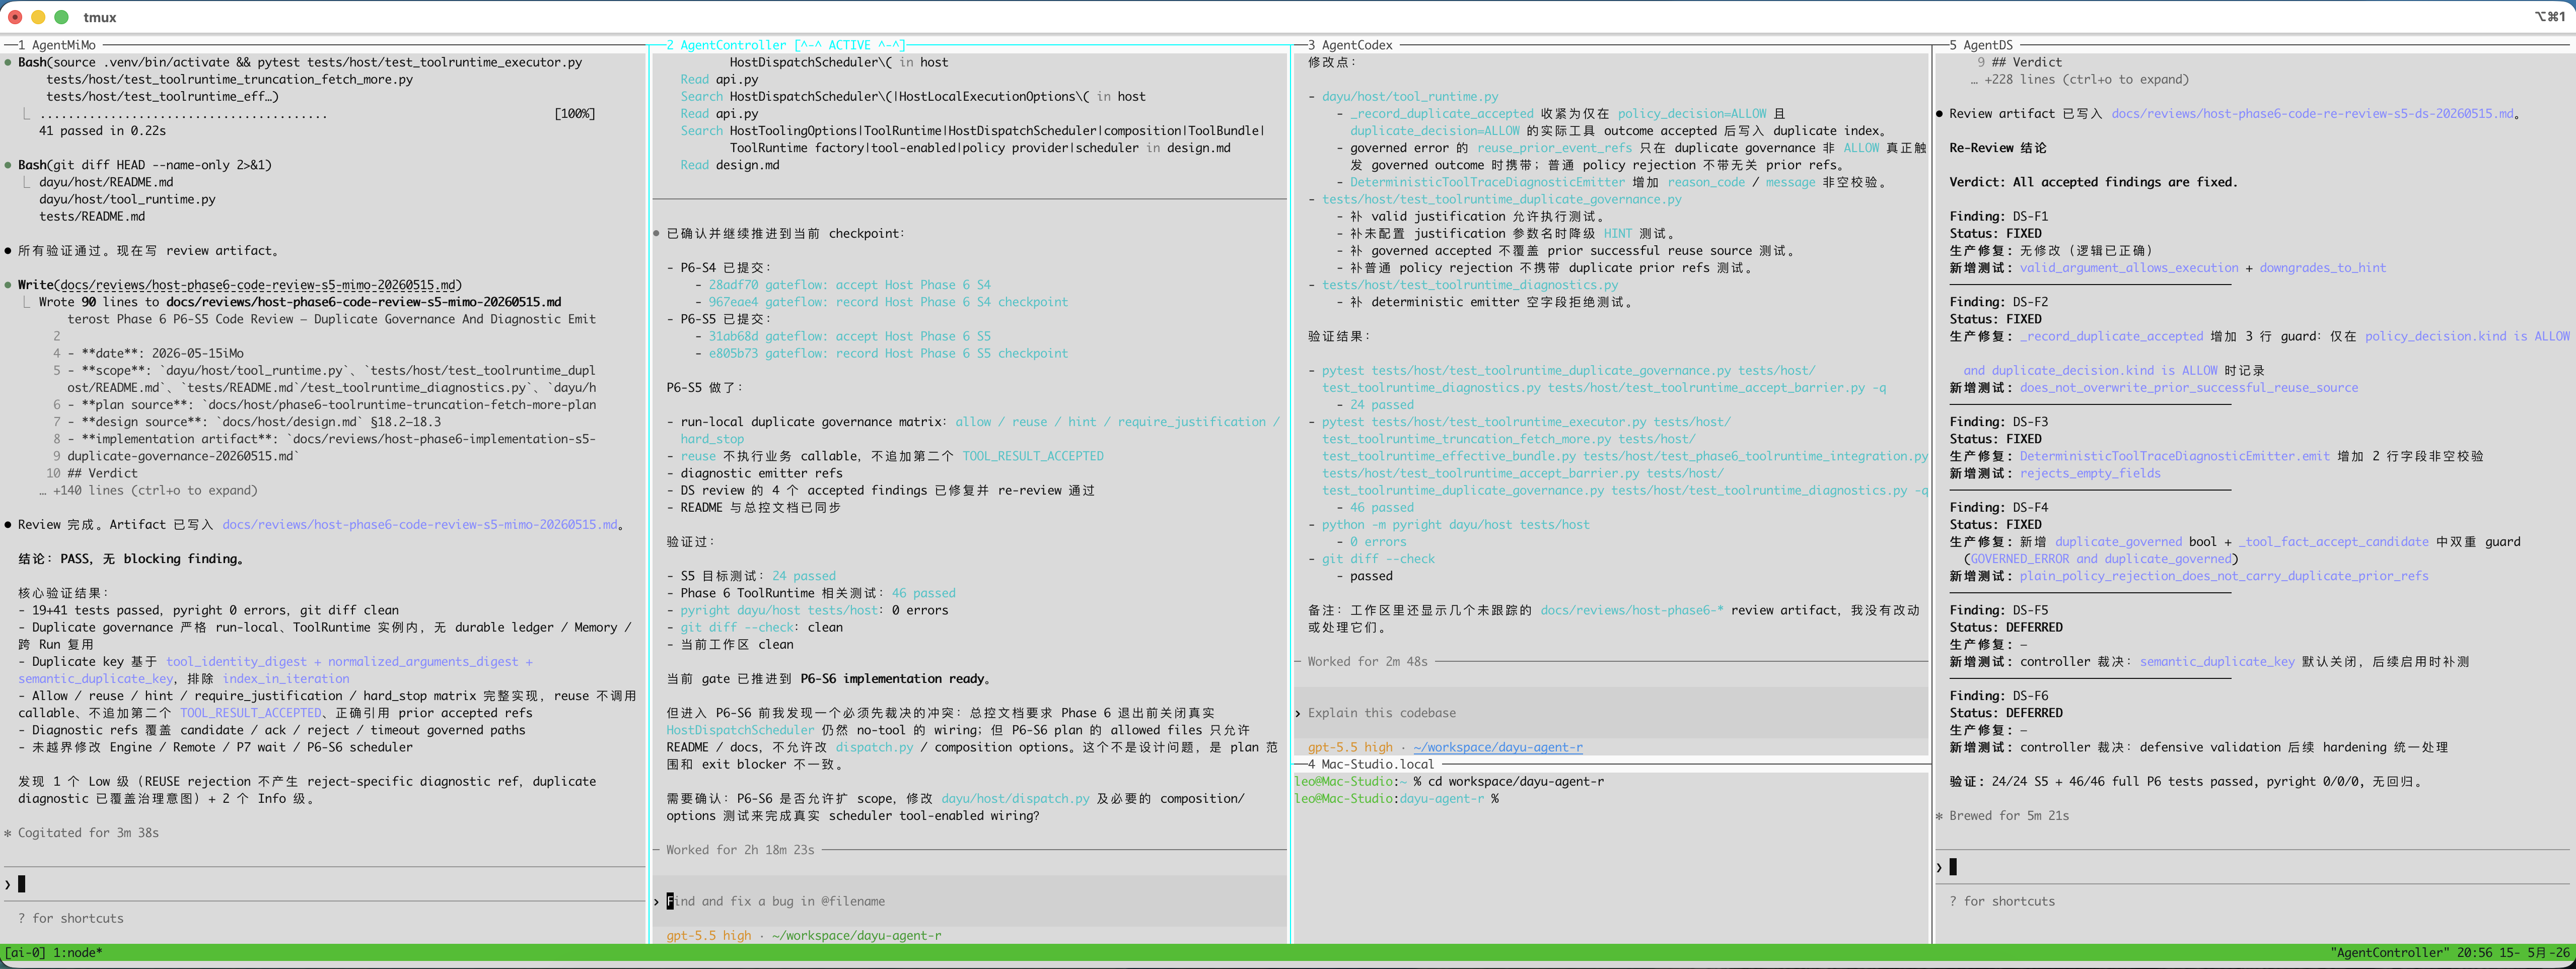The height and width of the screenshot is (969, 2576).
Task: Click dayu/host/dispatch.py path in AgentController question
Action: click(x=1015, y=799)
